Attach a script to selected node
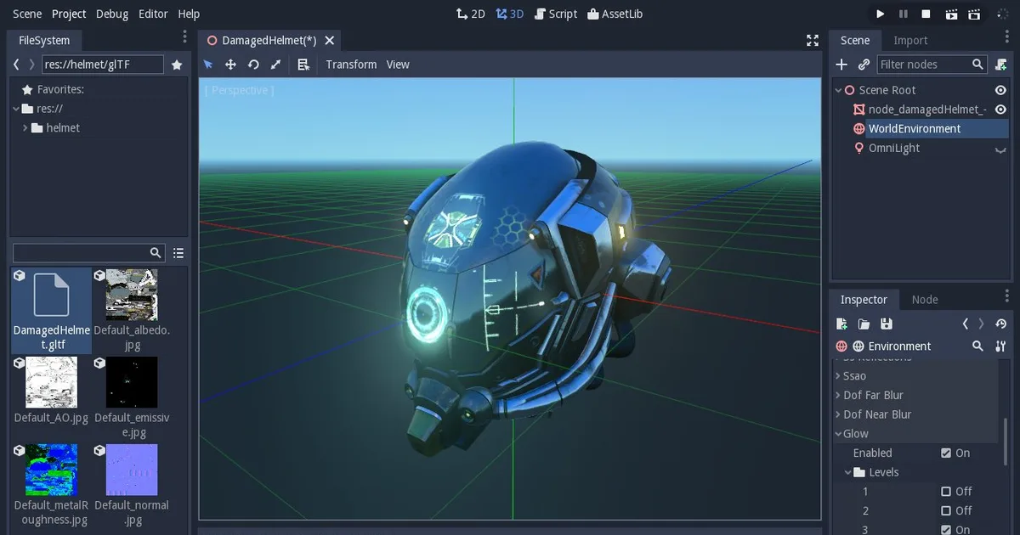 click(x=1001, y=65)
